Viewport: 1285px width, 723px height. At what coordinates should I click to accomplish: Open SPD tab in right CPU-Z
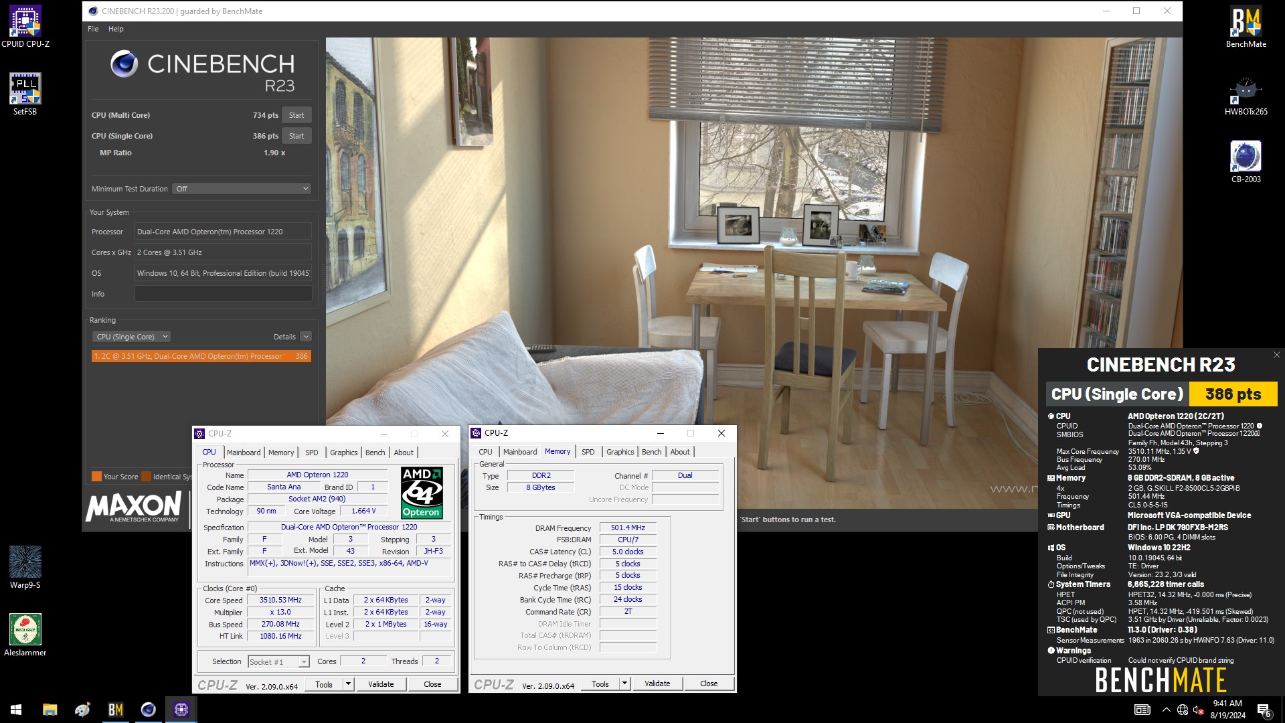pos(588,452)
